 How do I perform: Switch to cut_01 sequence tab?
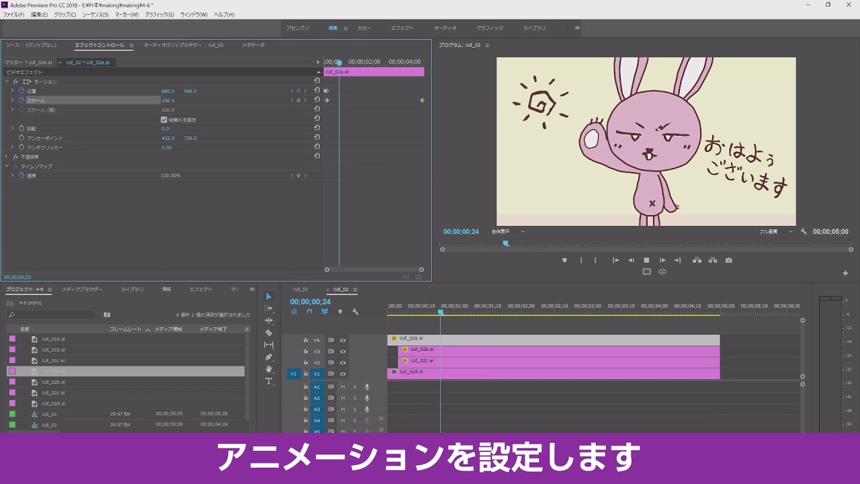point(300,290)
